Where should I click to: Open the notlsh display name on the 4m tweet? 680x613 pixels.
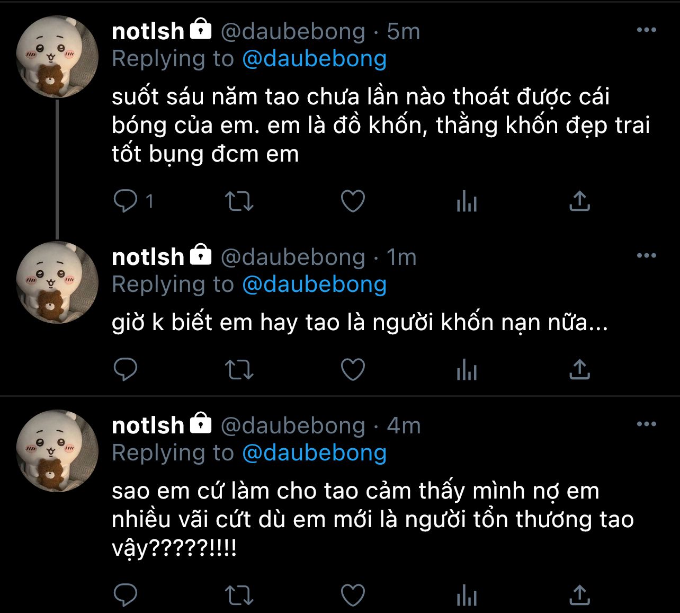(148, 425)
